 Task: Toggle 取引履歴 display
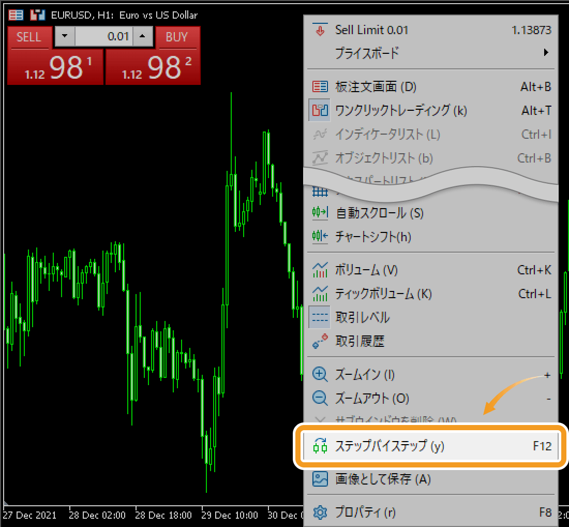(431, 341)
